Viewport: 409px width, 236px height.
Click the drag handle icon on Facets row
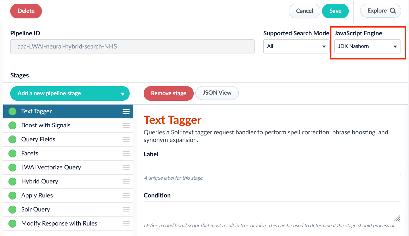pyautogui.click(x=126, y=154)
